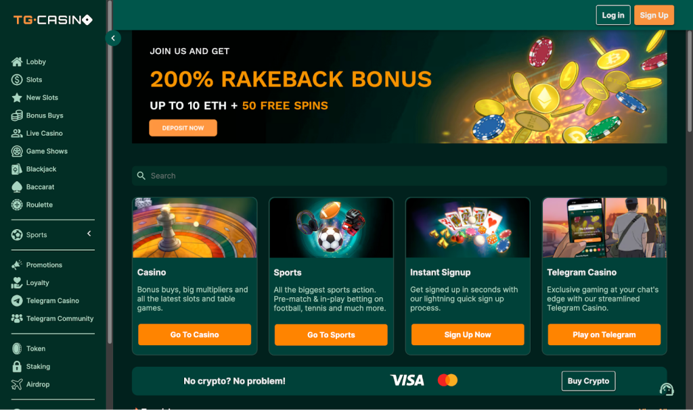Expand the Sports submenu arrow
693x410 pixels.
tap(89, 234)
